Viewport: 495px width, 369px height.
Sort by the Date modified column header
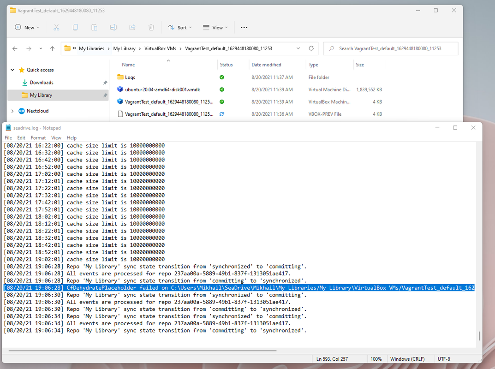pyautogui.click(x=267, y=65)
